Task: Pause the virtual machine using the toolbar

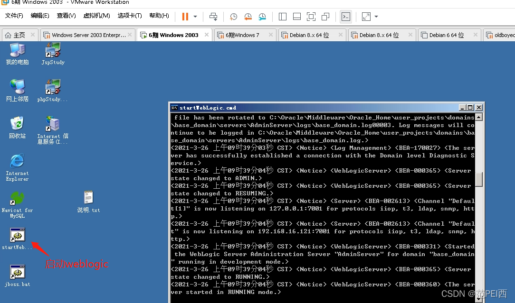Action: (x=185, y=17)
